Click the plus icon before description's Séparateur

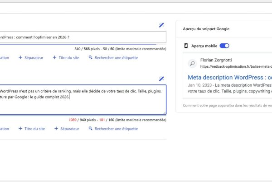(x=56, y=128)
